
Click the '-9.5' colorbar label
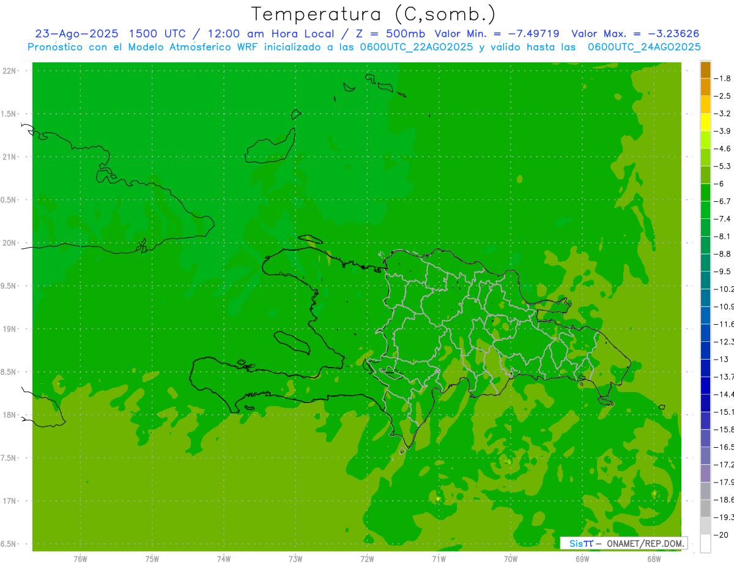[723, 272]
